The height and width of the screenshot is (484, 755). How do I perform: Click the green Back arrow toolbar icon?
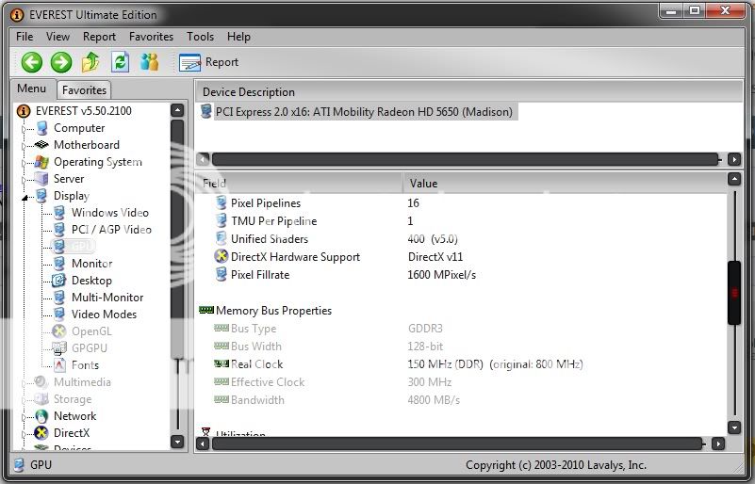pos(32,62)
